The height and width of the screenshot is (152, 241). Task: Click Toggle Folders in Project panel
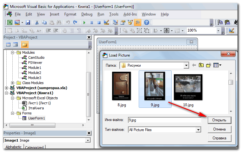(24, 45)
